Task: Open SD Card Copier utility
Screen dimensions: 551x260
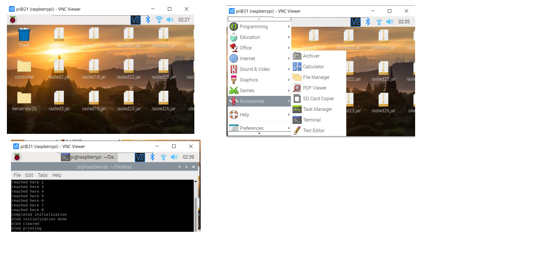Action: click(x=318, y=99)
